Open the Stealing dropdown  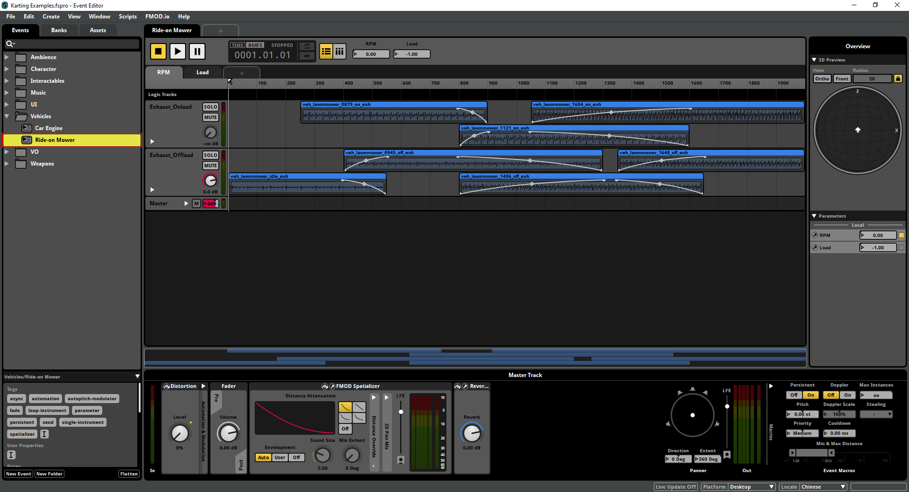876,414
